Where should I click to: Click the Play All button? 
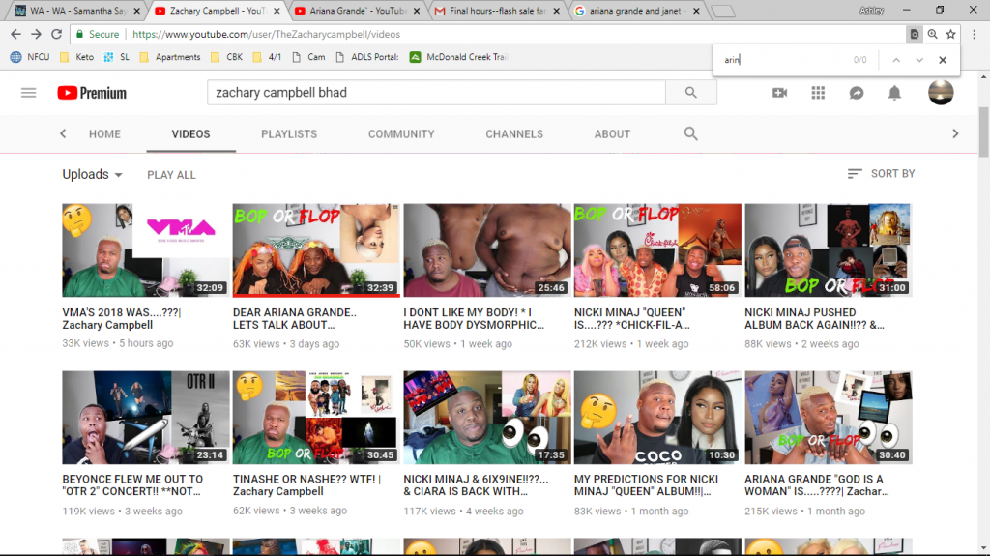click(171, 175)
